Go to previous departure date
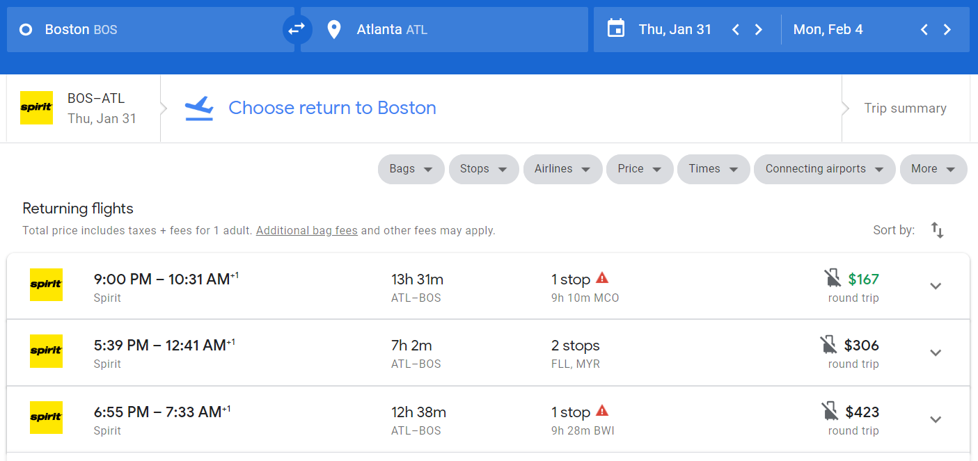978x461 pixels. (x=736, y=30)
